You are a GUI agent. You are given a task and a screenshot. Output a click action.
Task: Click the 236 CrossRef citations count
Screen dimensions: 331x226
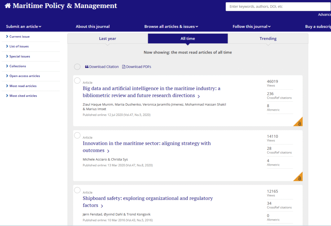coord(270,94)
